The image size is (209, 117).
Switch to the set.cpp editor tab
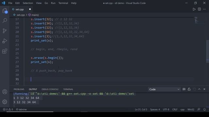pos(20,9)
